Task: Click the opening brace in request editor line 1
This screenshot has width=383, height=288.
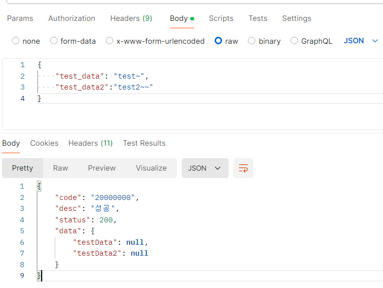Action: [x=40, y=65]
